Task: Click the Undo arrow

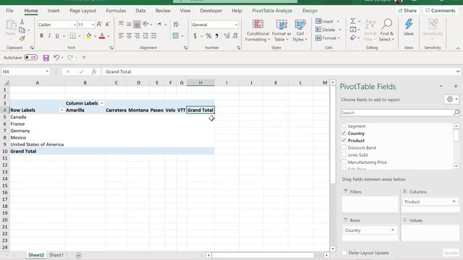Action: click(x=56, y=58)
